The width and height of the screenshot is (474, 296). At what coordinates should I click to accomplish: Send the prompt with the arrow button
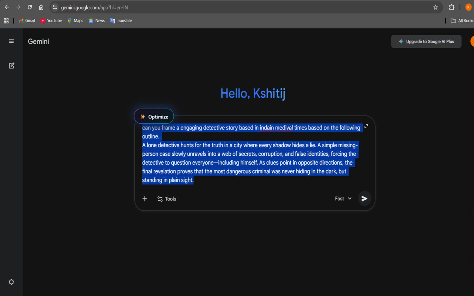point(364,199)
